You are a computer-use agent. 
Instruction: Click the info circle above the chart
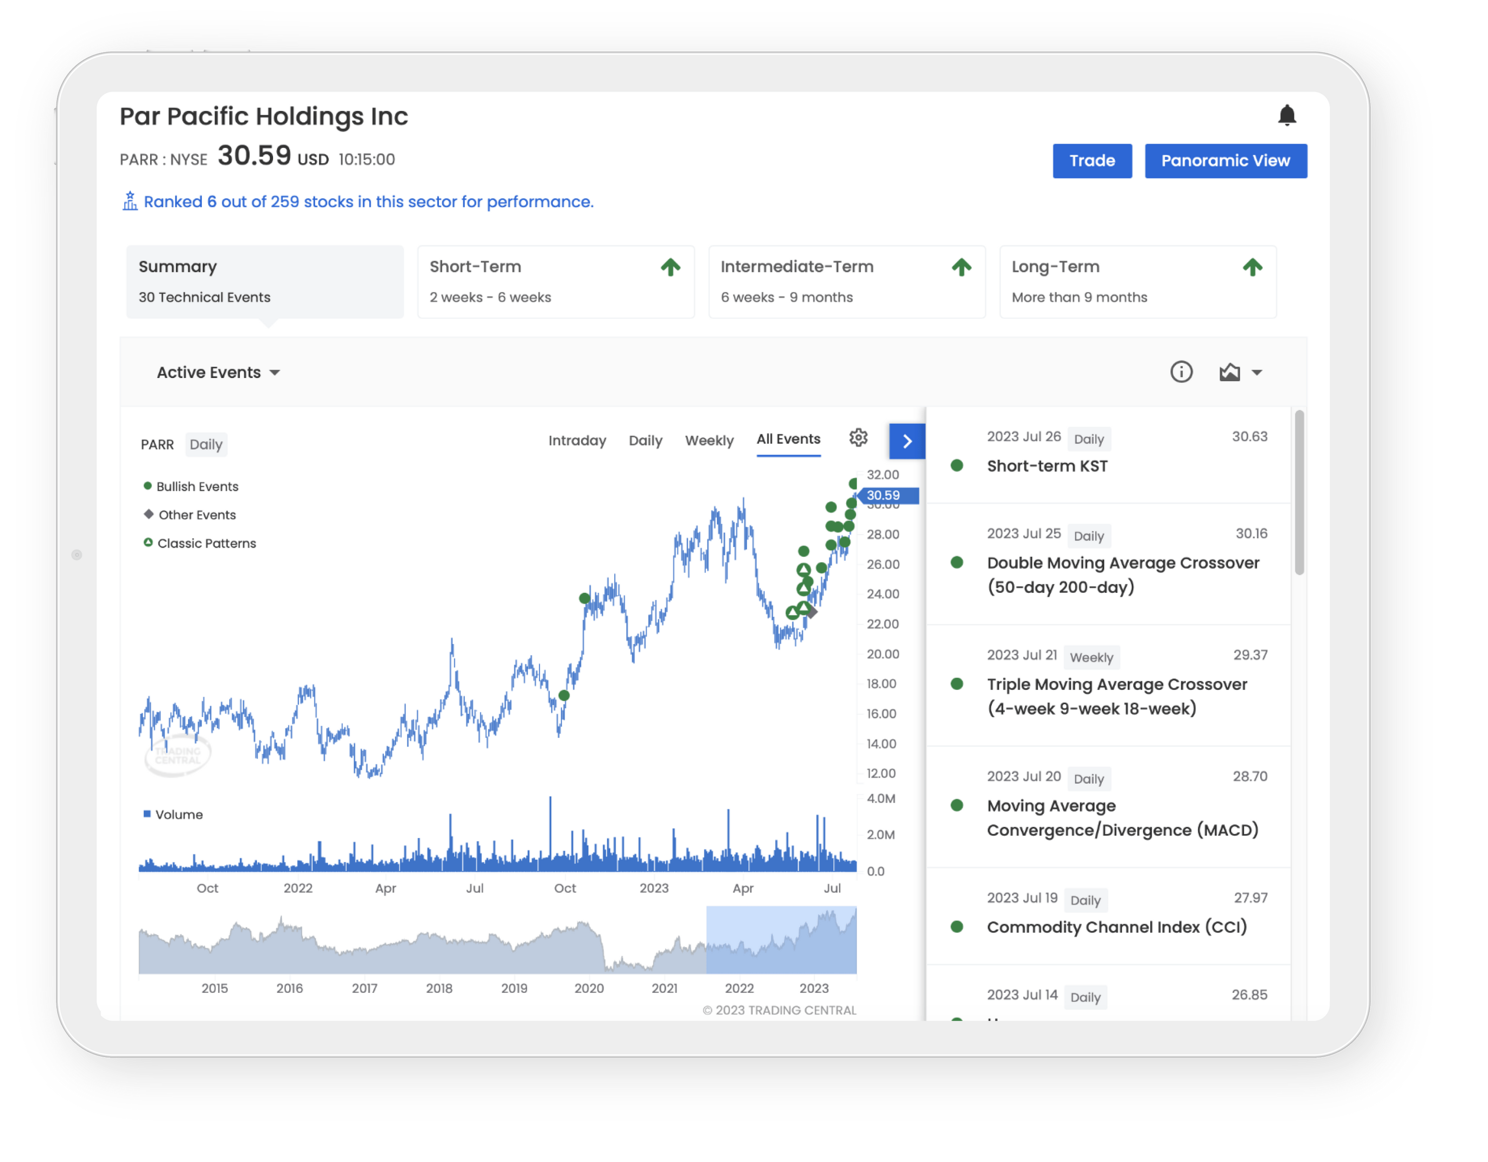coord(1182,372)
